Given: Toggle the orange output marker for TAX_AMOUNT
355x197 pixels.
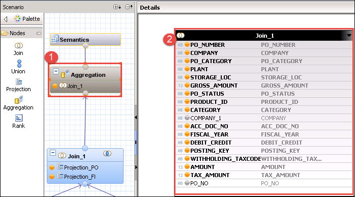Looking at the screenshot, I should point(187,175).
